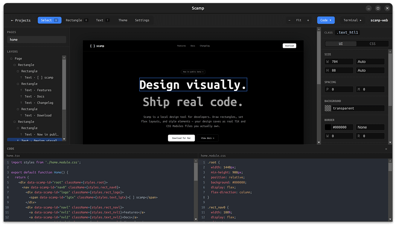Click the home.module.css file tab
Image resolution: width=396 pixels, height=226 pixels.
(213, 156)
